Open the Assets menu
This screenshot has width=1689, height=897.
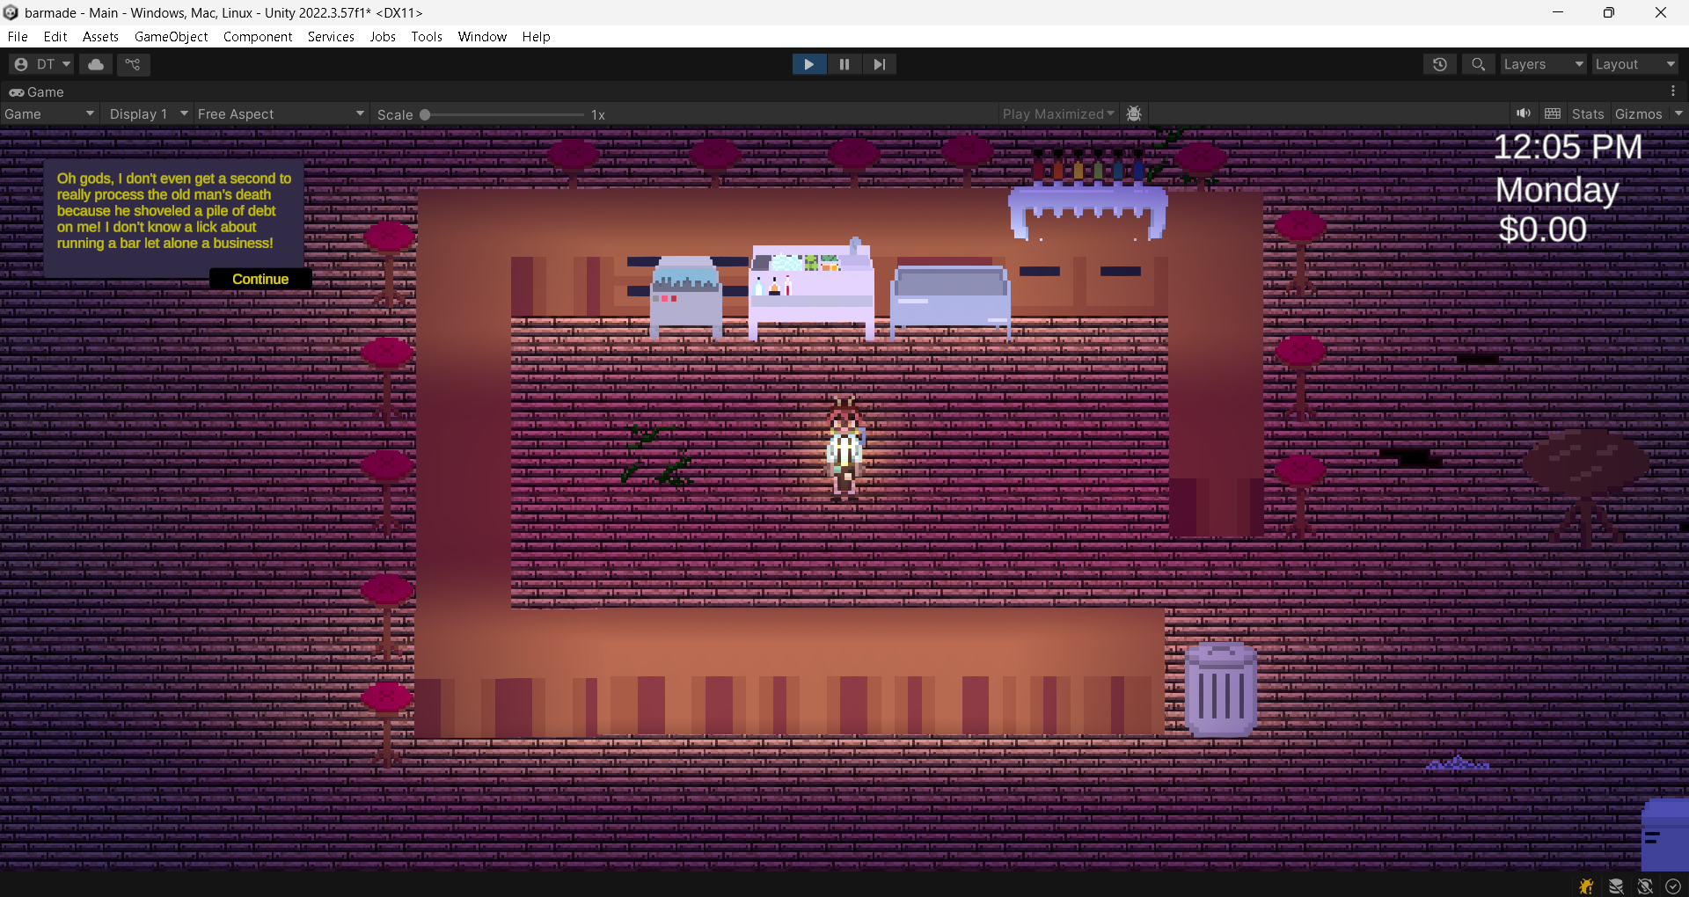pos(100,37)
